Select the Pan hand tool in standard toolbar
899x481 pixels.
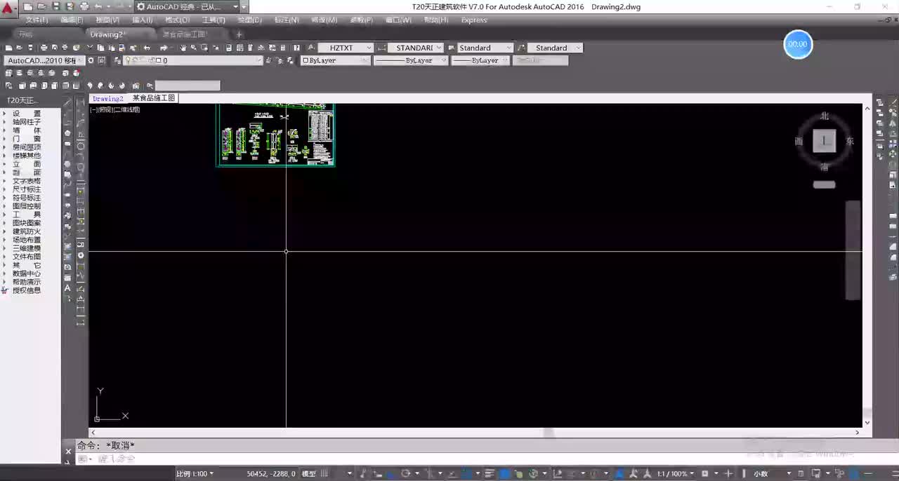pyautogui.click(x=183, y=48)
